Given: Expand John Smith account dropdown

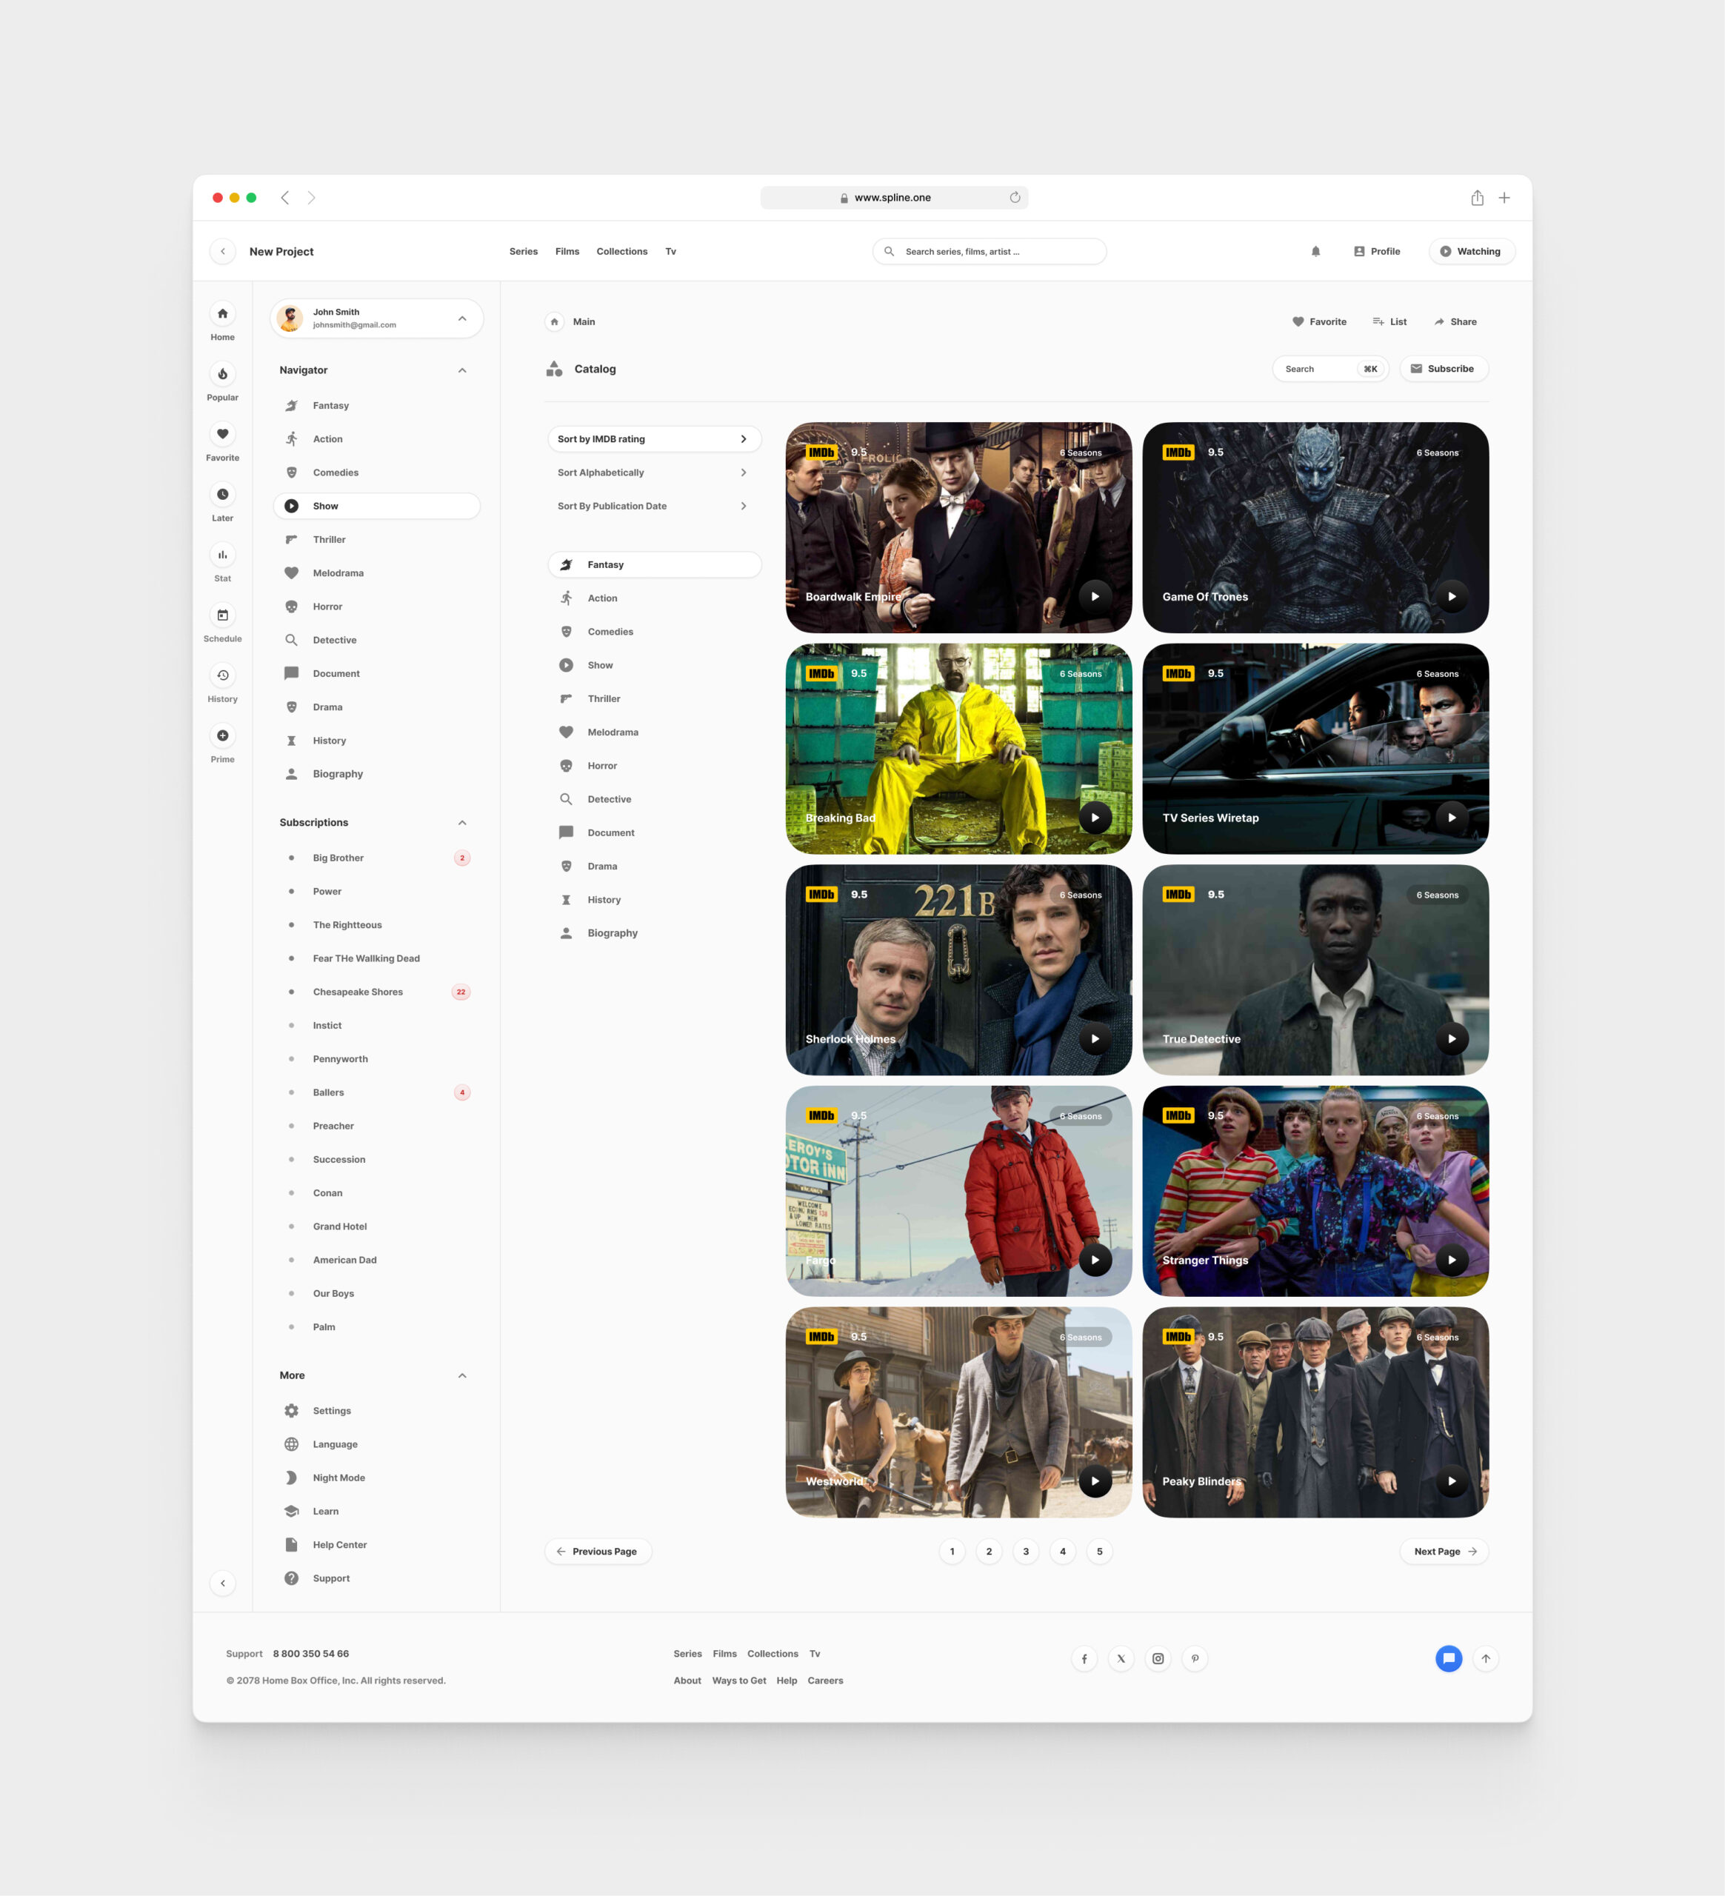Looking at the screenshot, I should click(462, 318).
